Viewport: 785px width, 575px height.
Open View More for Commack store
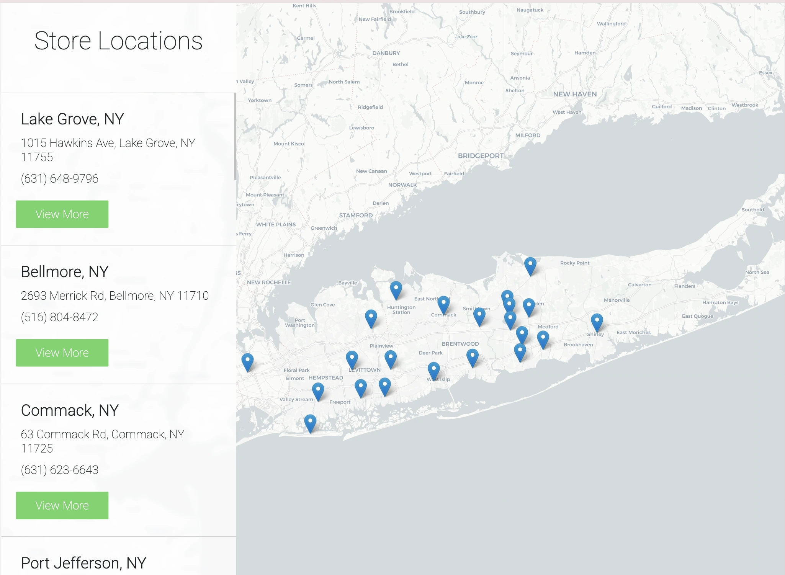click(x=62, y=505)
